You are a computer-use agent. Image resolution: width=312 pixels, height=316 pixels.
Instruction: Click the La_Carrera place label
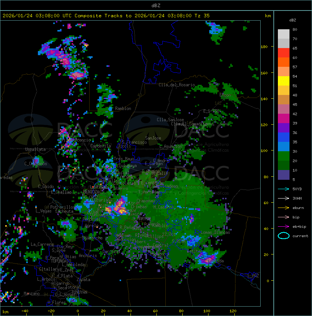(42, 244)
